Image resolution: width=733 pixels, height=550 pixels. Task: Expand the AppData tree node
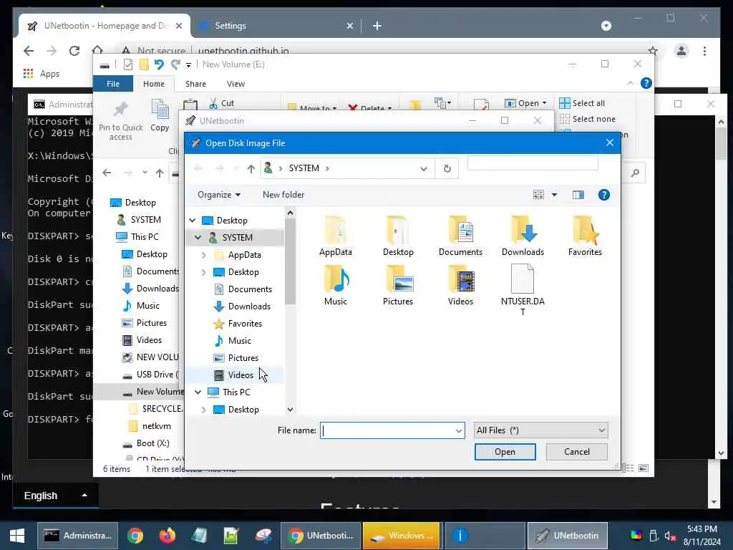(x=203, y=255)
